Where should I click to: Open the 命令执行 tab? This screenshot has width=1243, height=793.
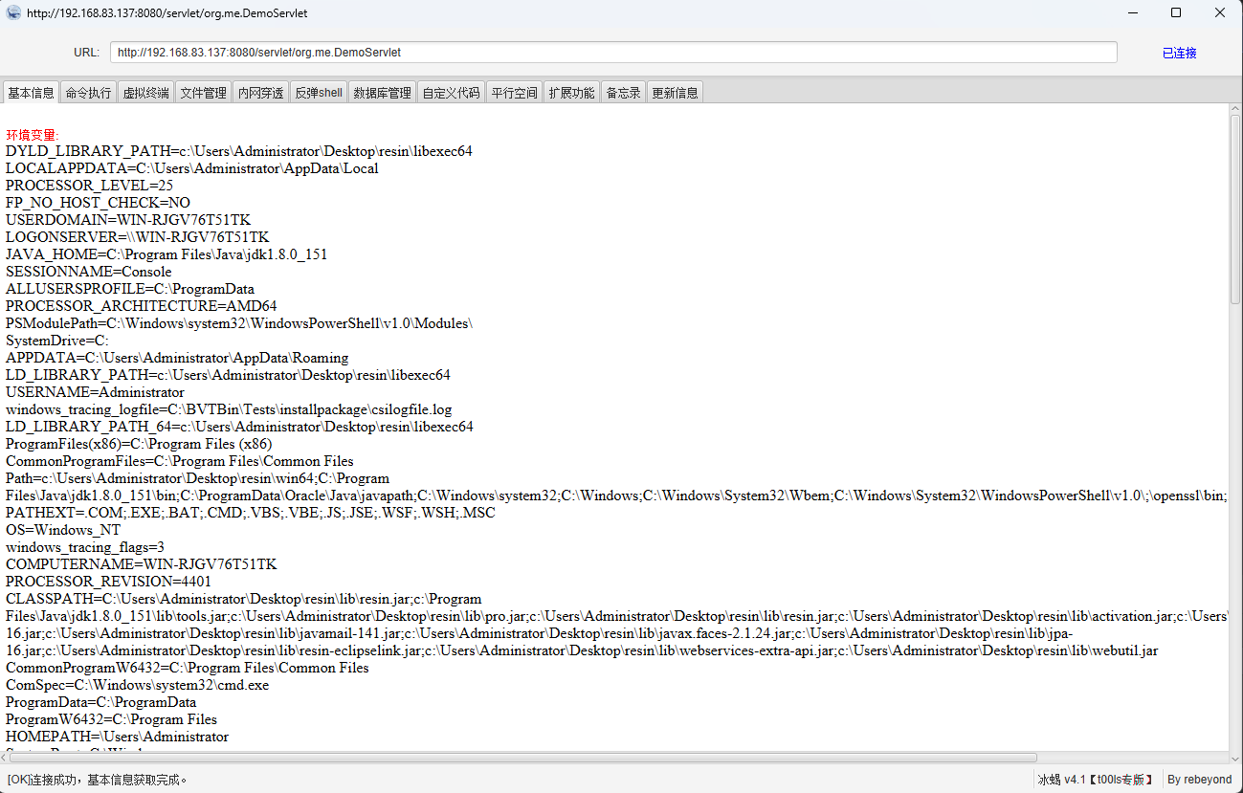88,93
